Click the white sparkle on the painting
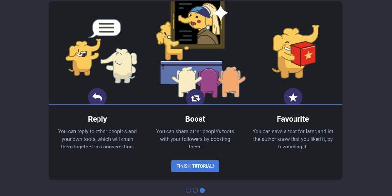The height and width of the screenshot is (196, 392). [221, 13]
